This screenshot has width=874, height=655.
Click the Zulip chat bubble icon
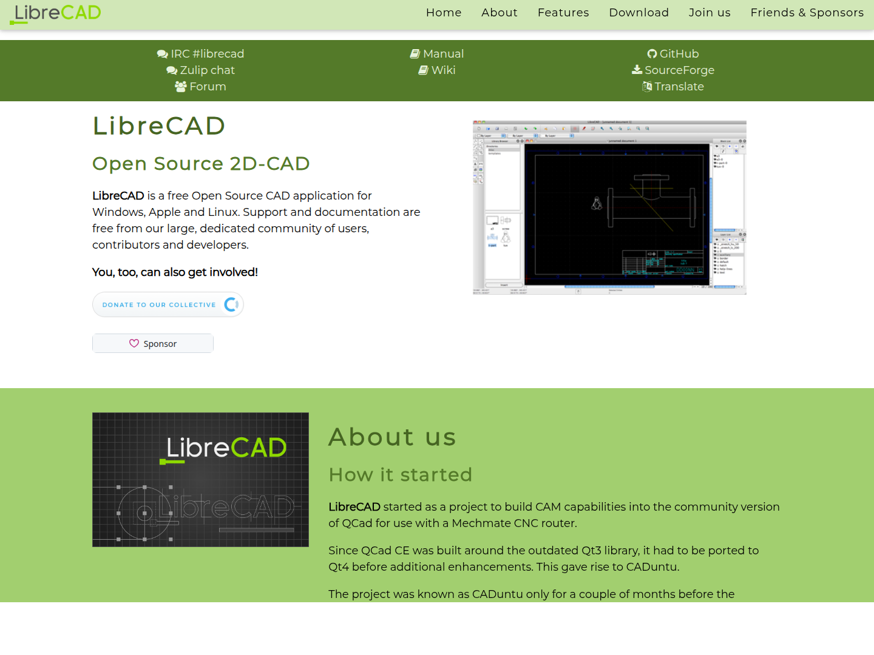pyautogui.click(x=172, y=70)
